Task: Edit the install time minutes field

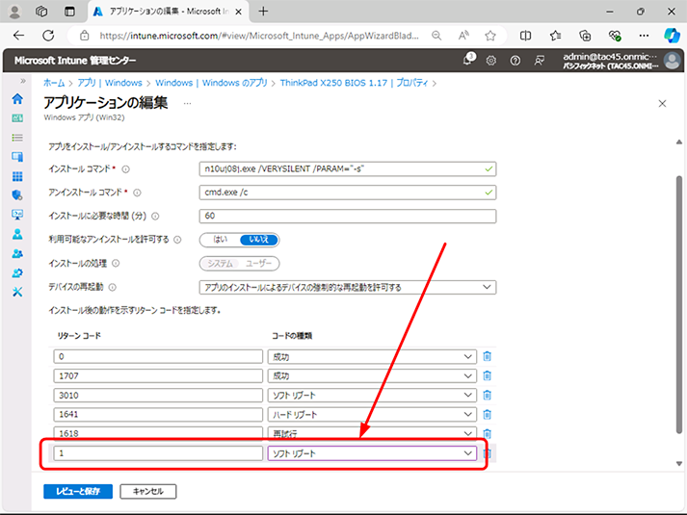Action: (x=348, y=217)
